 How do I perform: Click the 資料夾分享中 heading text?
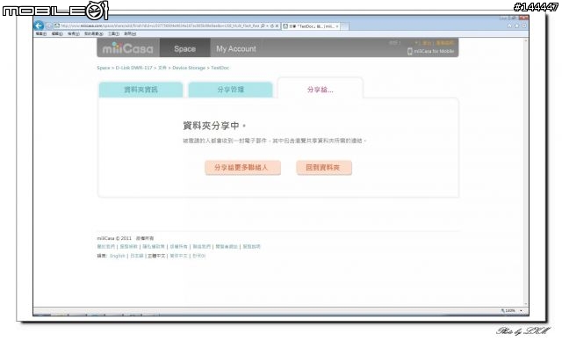coord(214,126)
